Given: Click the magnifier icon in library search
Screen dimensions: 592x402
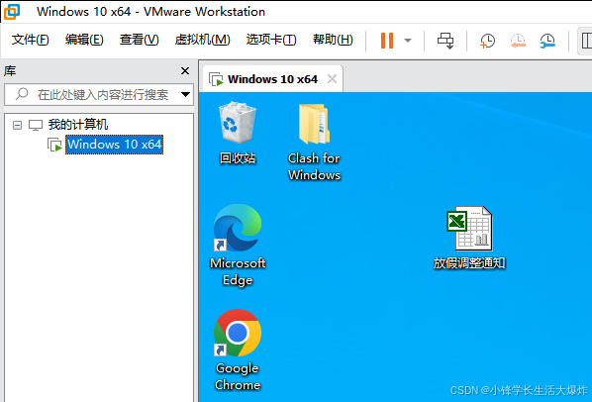Looking at the screenshot, I should click(x=22, y=94).
